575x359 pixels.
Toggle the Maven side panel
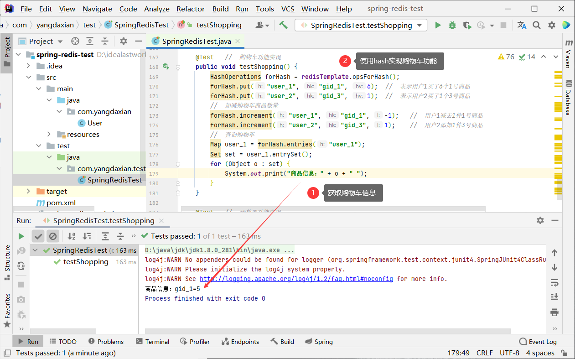pos(569,53)
